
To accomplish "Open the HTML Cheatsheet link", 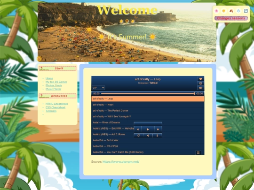I will [x=57, y=104].
